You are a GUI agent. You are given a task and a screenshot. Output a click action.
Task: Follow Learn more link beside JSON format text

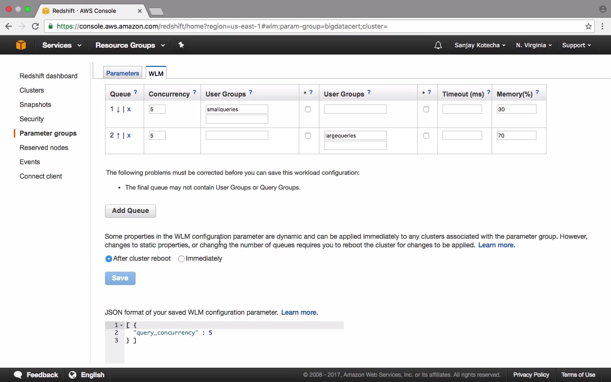tap(299, 312)
